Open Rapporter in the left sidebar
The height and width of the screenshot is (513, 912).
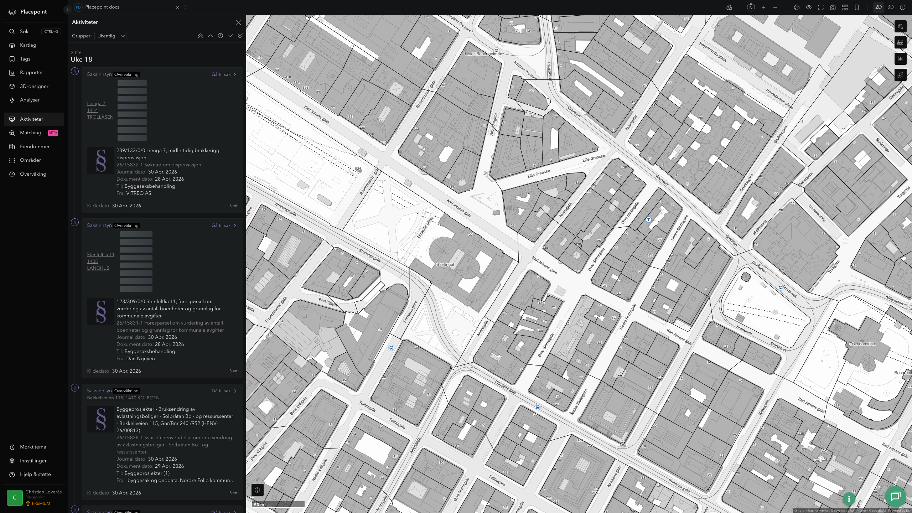pos(34,73)
